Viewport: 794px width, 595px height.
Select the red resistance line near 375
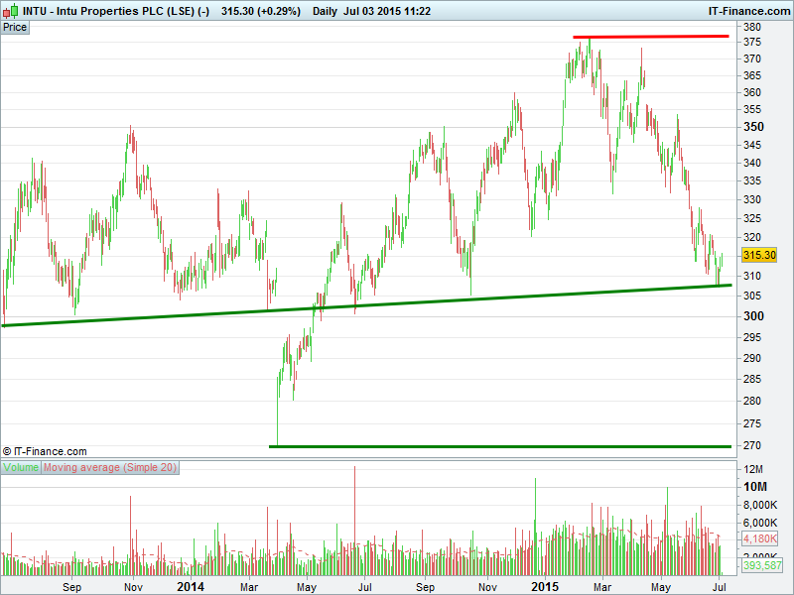pos(651,37)
